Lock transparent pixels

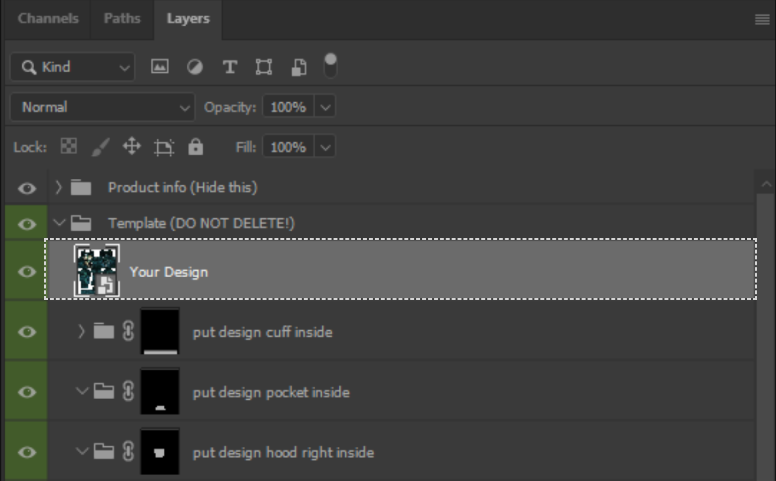click(69, 147)
